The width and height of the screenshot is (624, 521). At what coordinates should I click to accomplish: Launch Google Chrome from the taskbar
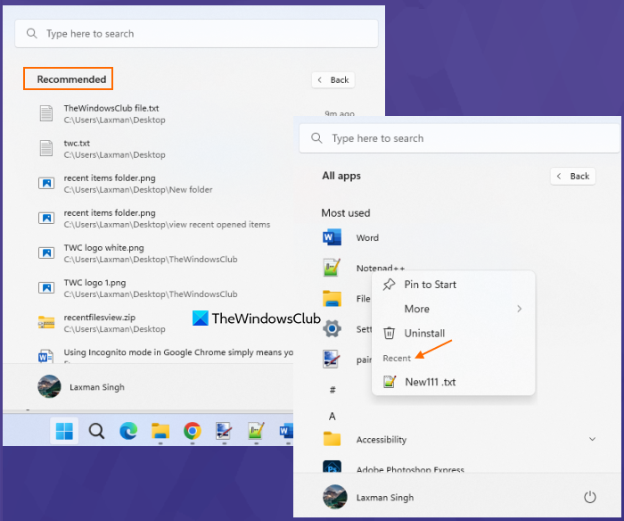[x=192, y=431]
